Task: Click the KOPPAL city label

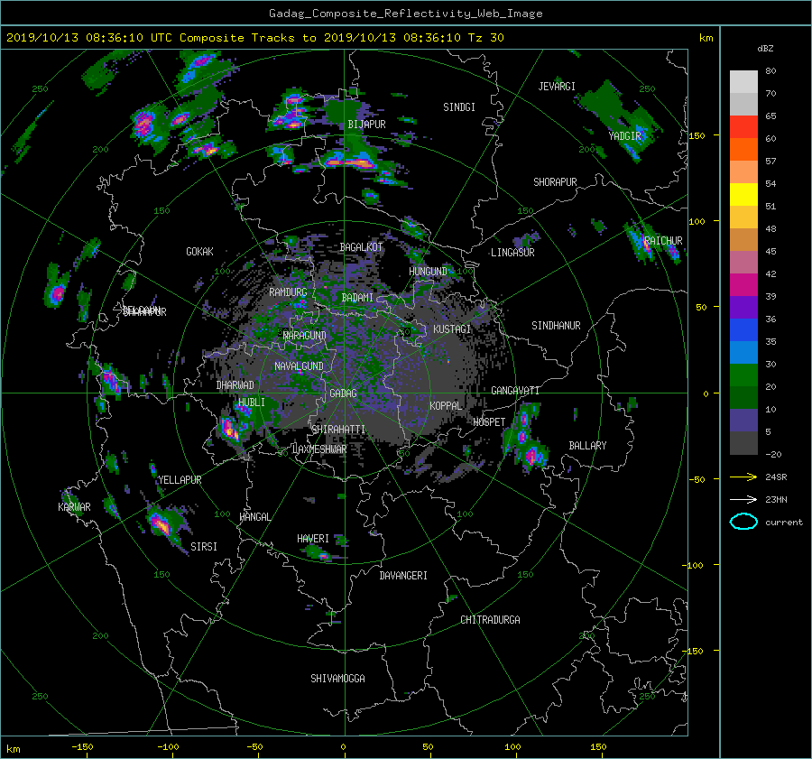Action: pos(446,406)
